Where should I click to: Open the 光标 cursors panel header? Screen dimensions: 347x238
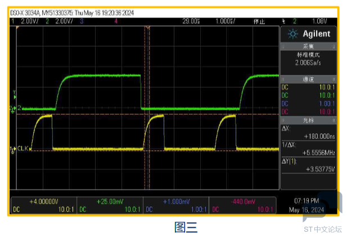tap(308, 120)
